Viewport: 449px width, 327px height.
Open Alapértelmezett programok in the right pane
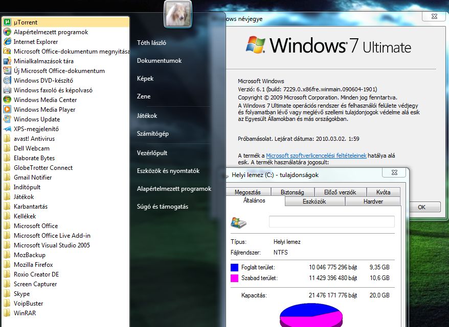[174, 189]
